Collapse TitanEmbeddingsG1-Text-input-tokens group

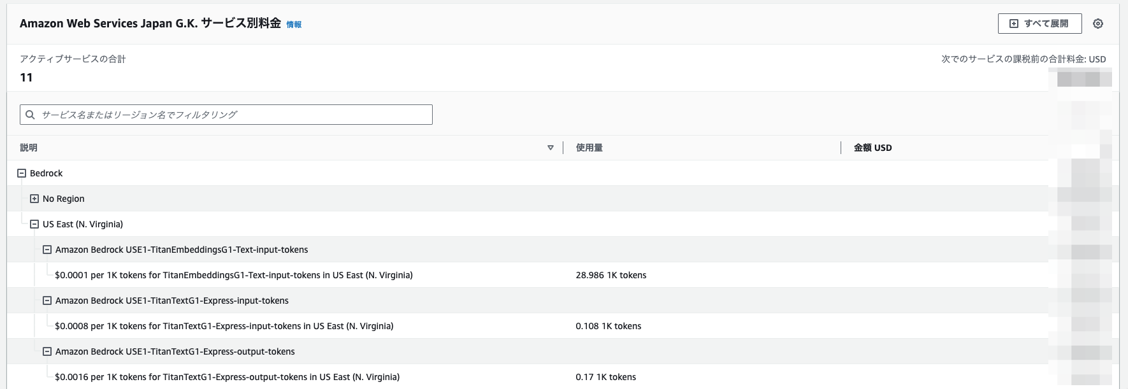click(47, 250)
